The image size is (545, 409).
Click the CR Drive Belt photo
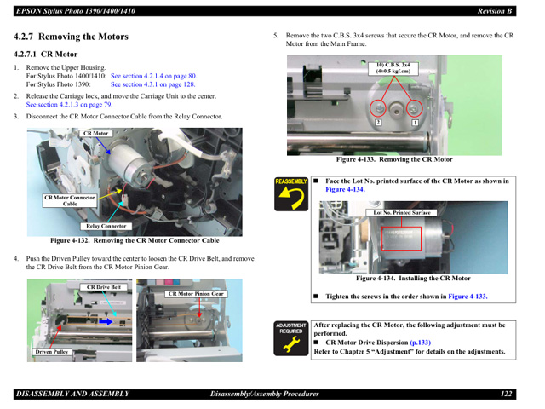[77, 320]
